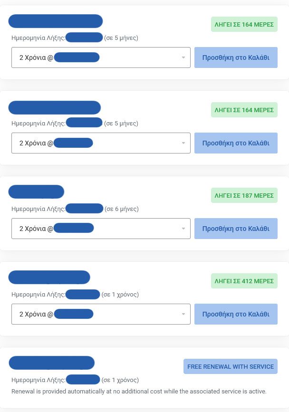289x412 pixels.
Task: Click the 'ΛΗΓΕΙ ΣΕ 187 ΜΕΡΕΣ' badge
Action: (x=244, y=195)
